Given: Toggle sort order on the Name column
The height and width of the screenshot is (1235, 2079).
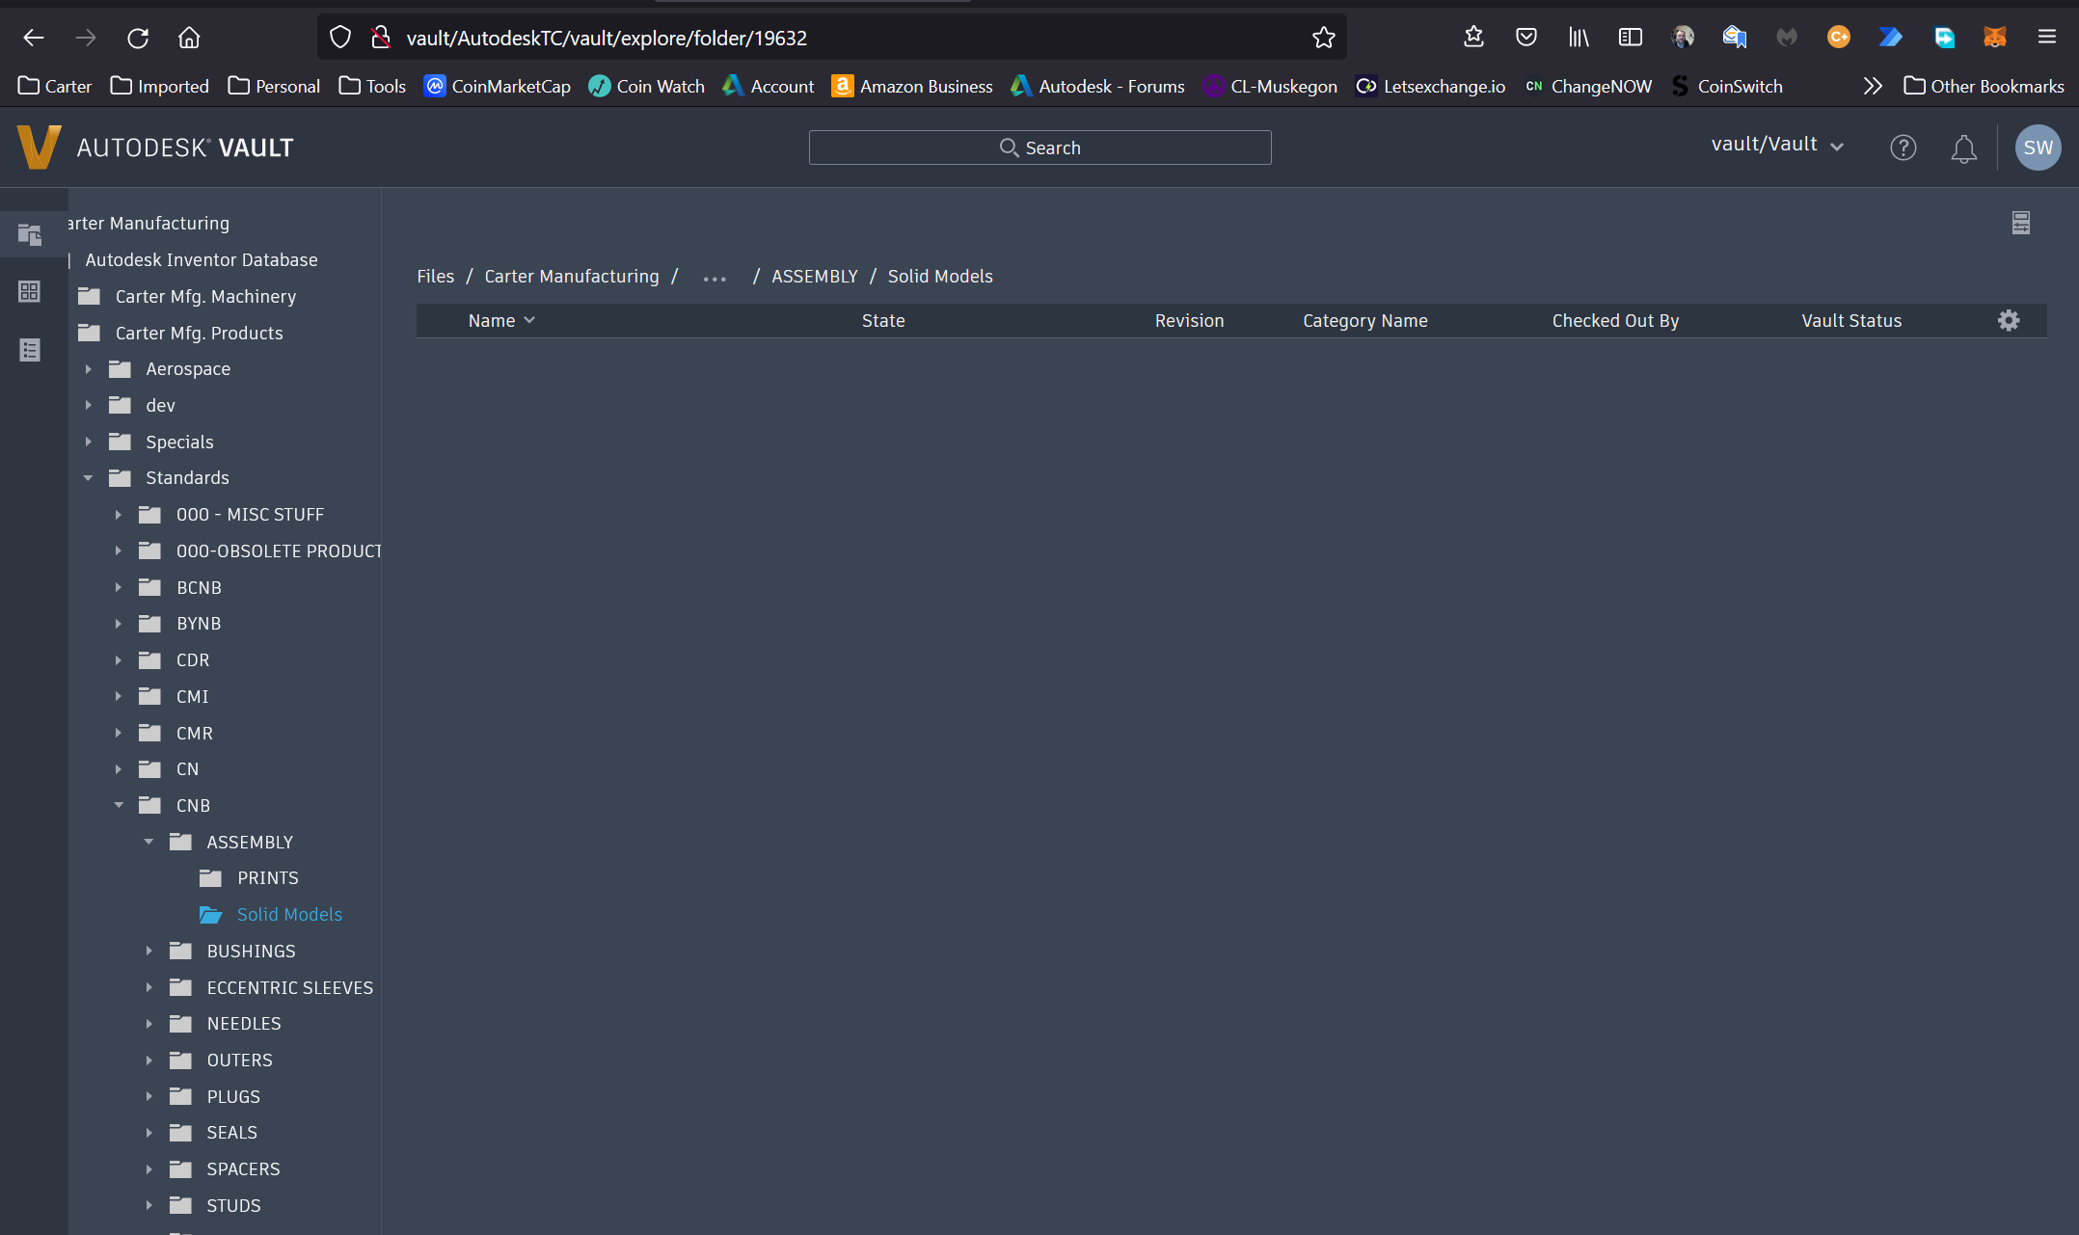Looking at the screenshot, I should [x=528, y=320].
